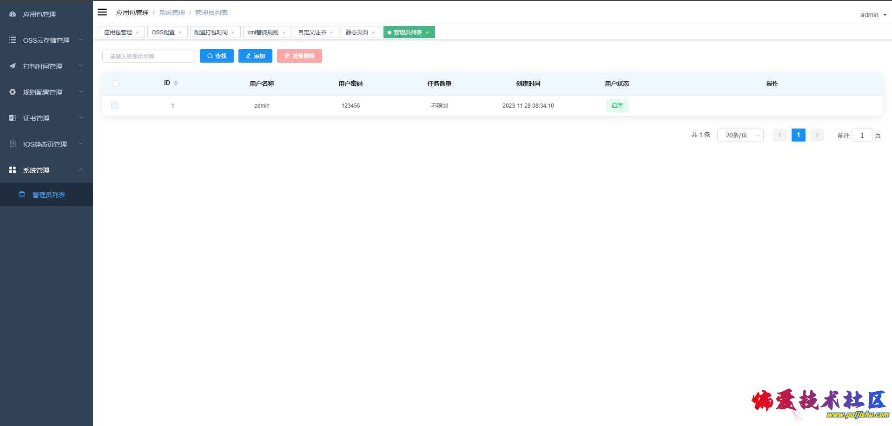Screen dimensions: 892x426
Task: Close the 管理员列表 active tab
Action: 427,32
